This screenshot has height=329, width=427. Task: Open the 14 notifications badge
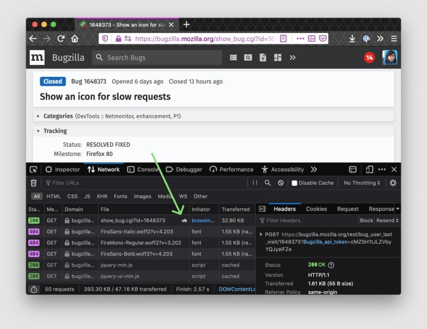[x=369, y=58]
